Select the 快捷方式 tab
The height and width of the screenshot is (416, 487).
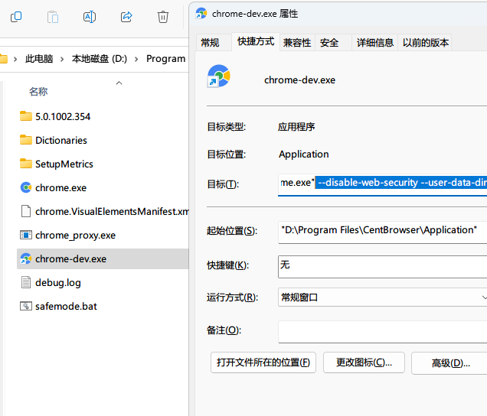click(x=256, y=41)
